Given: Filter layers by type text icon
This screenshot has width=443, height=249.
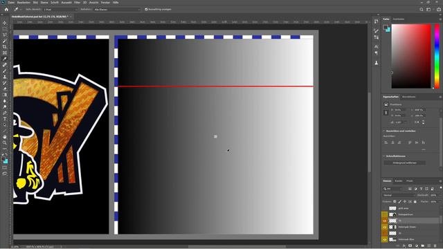Looking at the screenshot, I should click(422, 189).
